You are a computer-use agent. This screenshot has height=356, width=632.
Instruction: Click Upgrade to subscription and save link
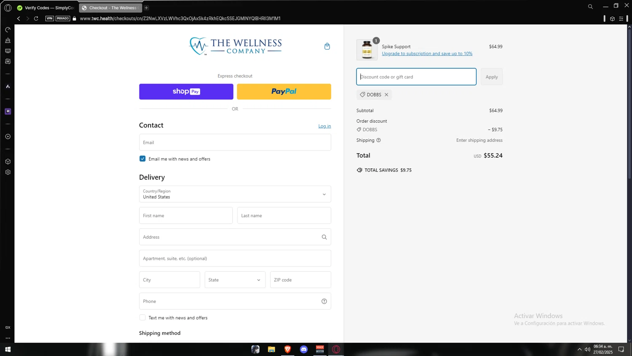[427, 54]
